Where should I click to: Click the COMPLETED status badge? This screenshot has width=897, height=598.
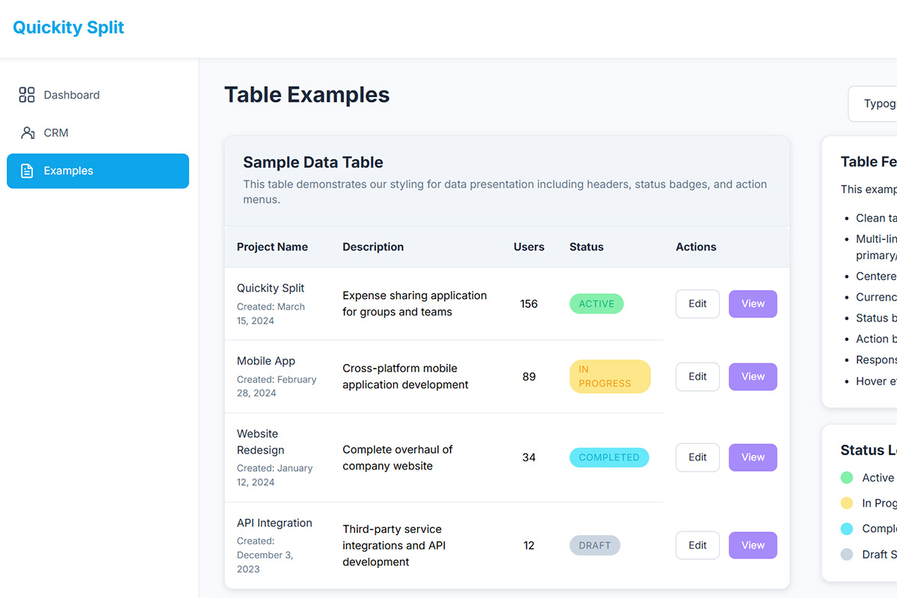(609, 457)
